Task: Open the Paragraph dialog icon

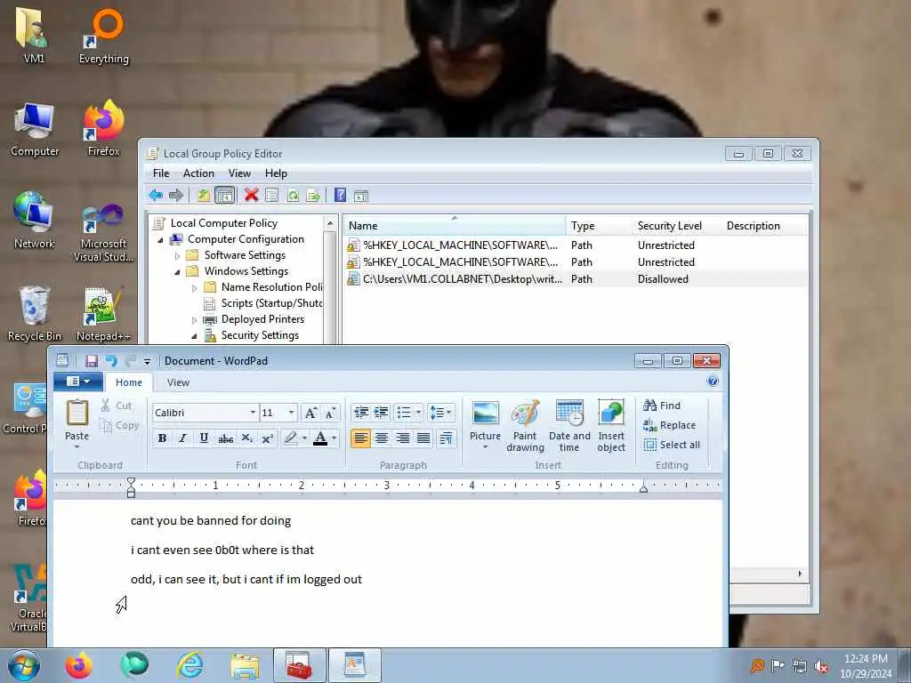Action: [x=447, y=438]
